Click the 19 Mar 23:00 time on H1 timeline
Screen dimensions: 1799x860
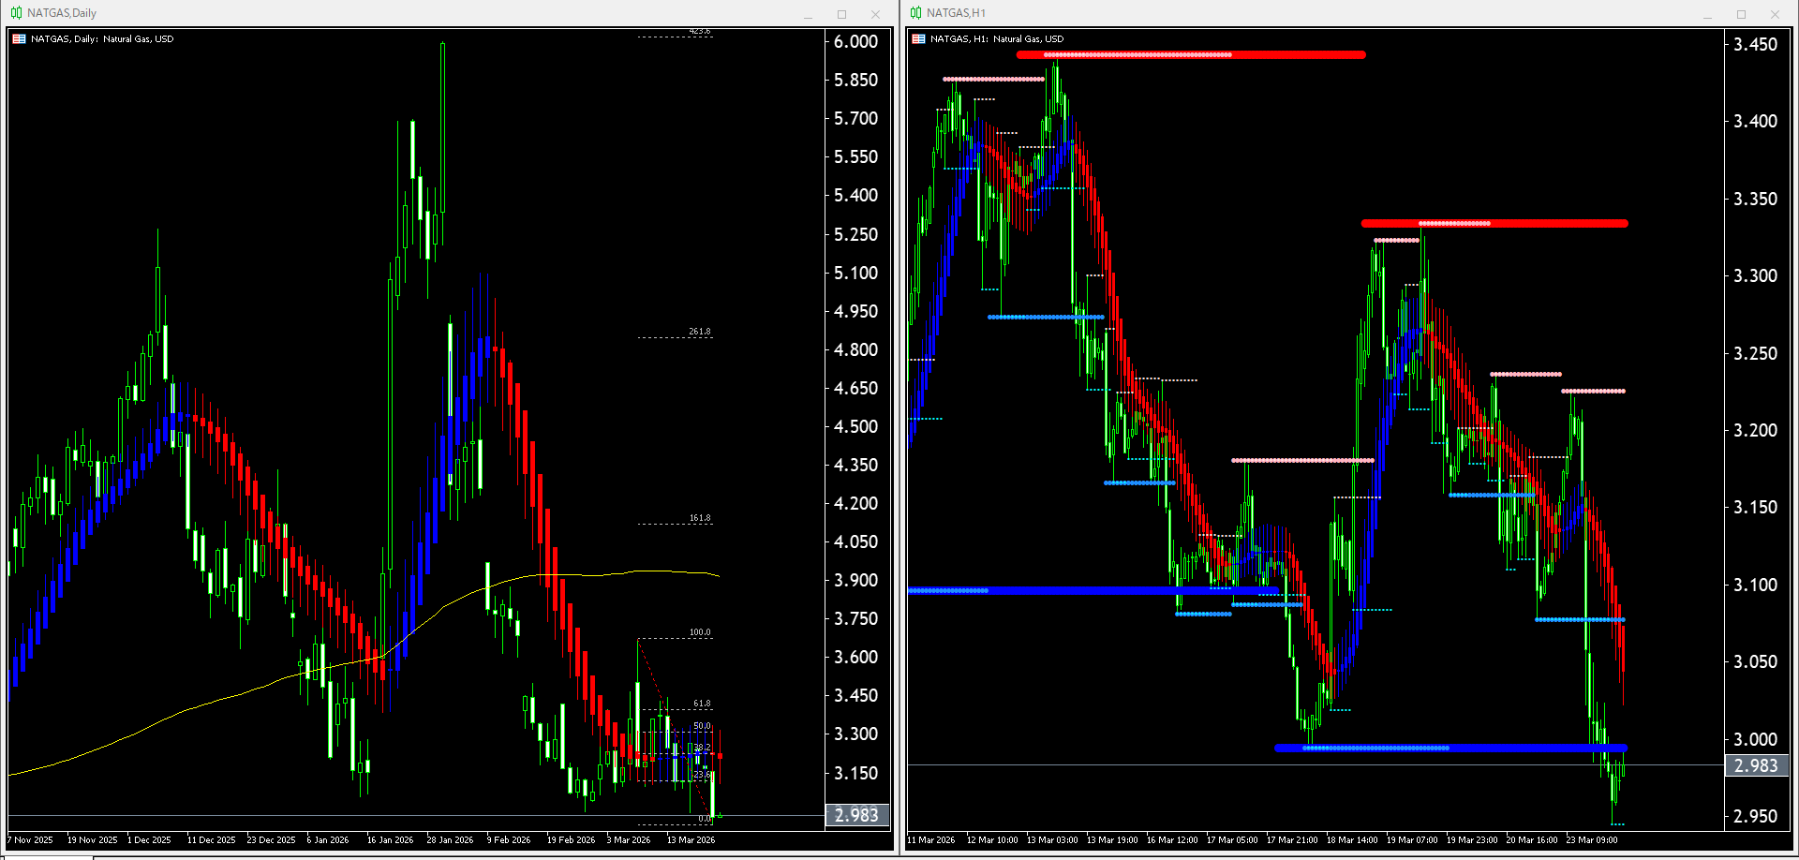pos(1472,840)
